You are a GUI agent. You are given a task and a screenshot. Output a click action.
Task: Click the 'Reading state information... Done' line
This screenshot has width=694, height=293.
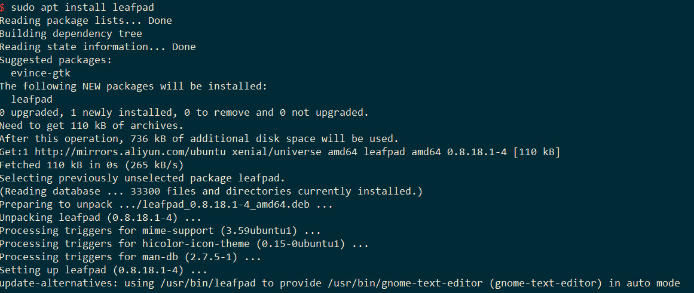(98, 47)
